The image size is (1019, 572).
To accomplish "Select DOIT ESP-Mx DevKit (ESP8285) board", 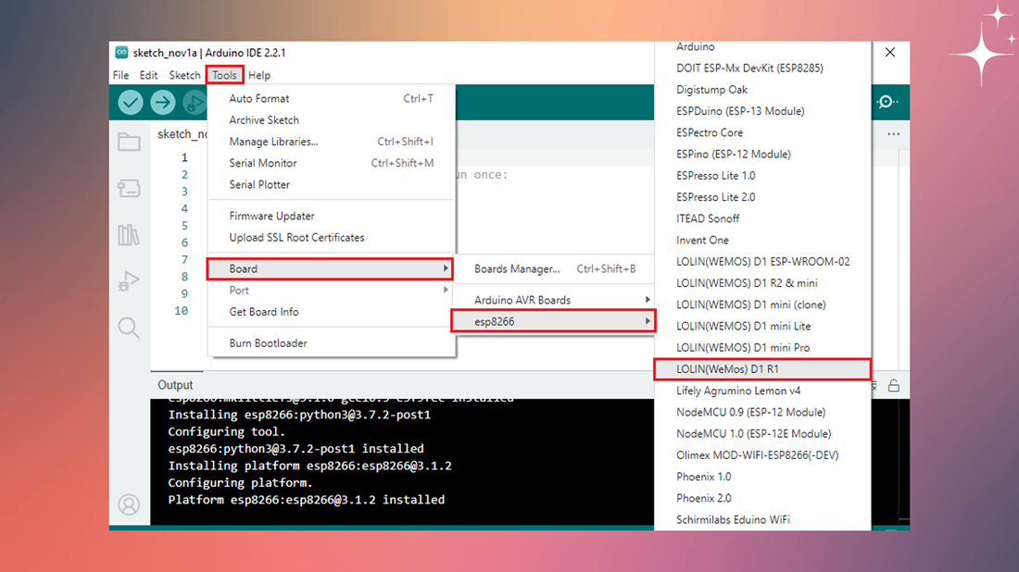I will (x=762, y=68).
